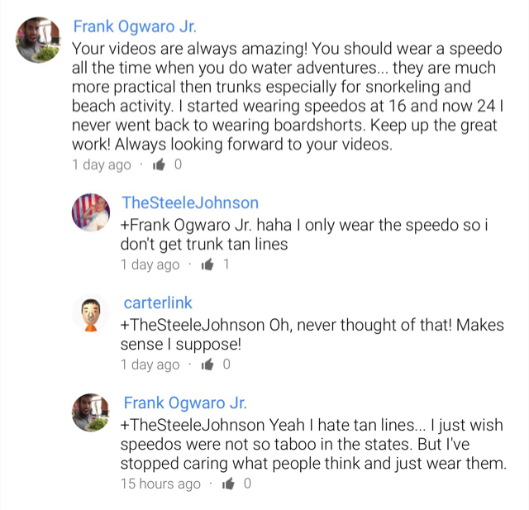Image resolution: width=529 pixels, height=510 pixels.
Task: Open carterlink's channel name link
Action: pos(158,303)
